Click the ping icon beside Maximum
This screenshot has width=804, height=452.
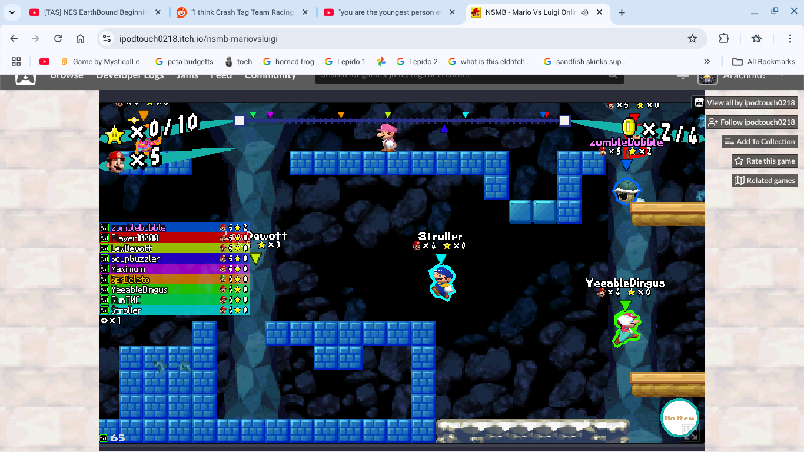(x=105, y=269)
